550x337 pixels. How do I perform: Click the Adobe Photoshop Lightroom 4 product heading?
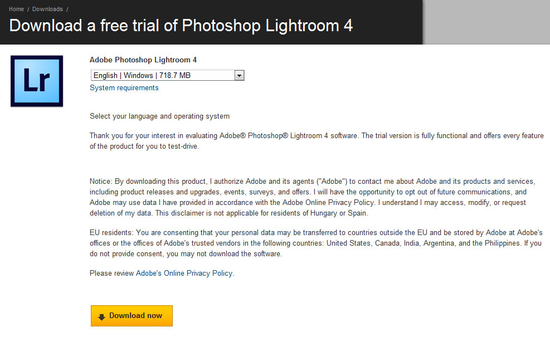click(143, 60)
